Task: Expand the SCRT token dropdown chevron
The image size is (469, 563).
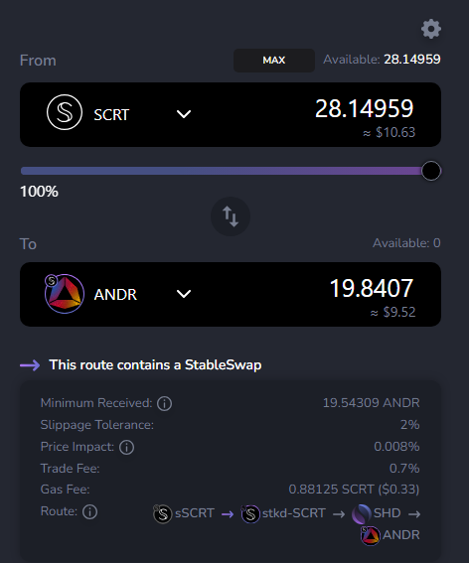Action: tap(184, 114)
